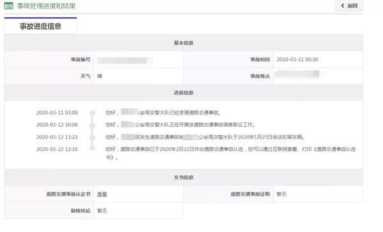Click the 返回 back button
This screenshot has height=232, width=383.
tap(349, 6)
